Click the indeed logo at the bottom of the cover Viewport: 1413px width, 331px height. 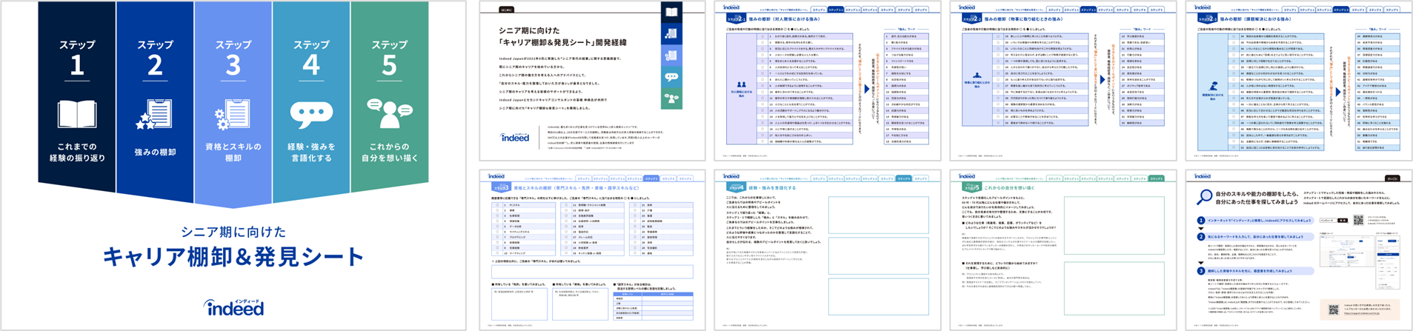pyautogui.click(x=233, y=306)
